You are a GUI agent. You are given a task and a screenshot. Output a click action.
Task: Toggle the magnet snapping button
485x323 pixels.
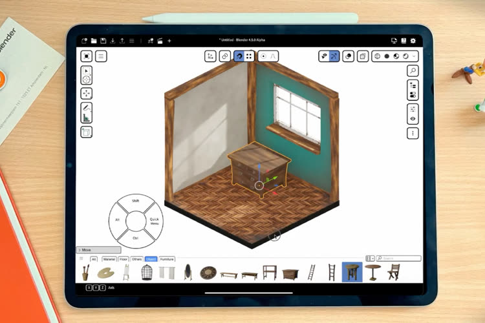(x=239, y=56)
